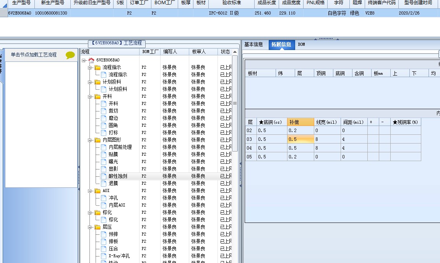440x263 pixels.
Task: Click document icon beside 退膜
Action: point(104,183)
